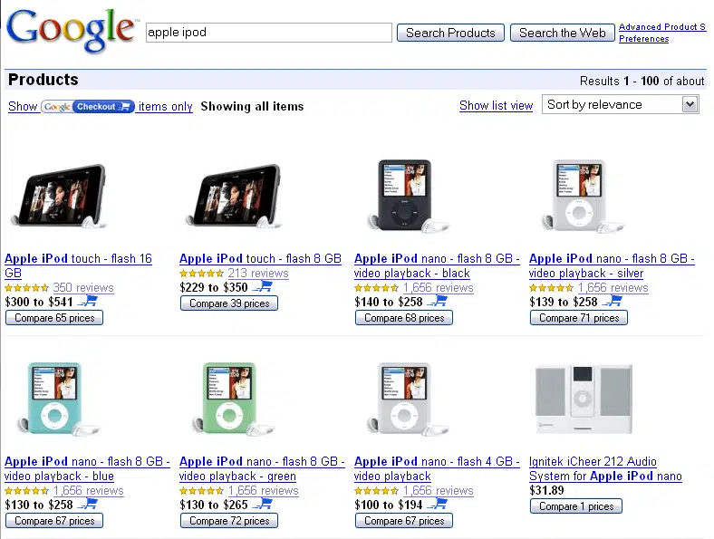Image resolution: width=714 pixels, height=539 pixels.
Task: Click Compare 1 prices button
Action: (575, 506)
